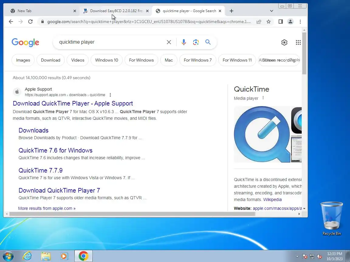Submit search with the magnifier icon
The image size is (350, 262).
(208, 42)
